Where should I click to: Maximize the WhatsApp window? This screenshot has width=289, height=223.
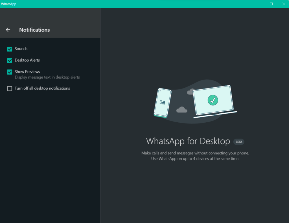[x=271, y=4]
